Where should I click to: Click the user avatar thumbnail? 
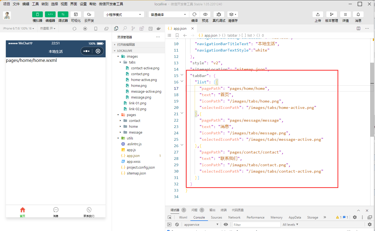(x=7, y=15)
